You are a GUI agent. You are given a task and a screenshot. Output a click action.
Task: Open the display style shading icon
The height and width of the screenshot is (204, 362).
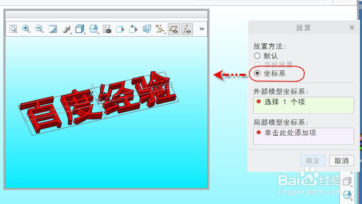pos(66,29)
